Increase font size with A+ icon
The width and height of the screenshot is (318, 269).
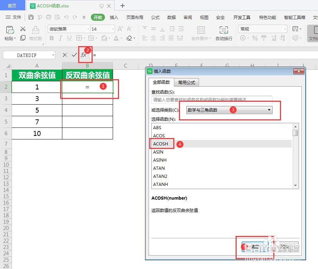pyautogui.click(x=120, y=29)
